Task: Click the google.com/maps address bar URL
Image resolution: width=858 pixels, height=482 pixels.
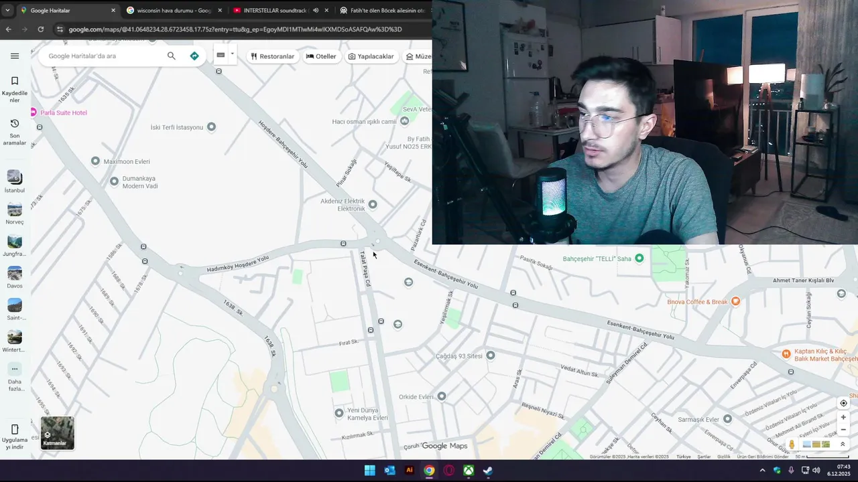Action: 235,29
